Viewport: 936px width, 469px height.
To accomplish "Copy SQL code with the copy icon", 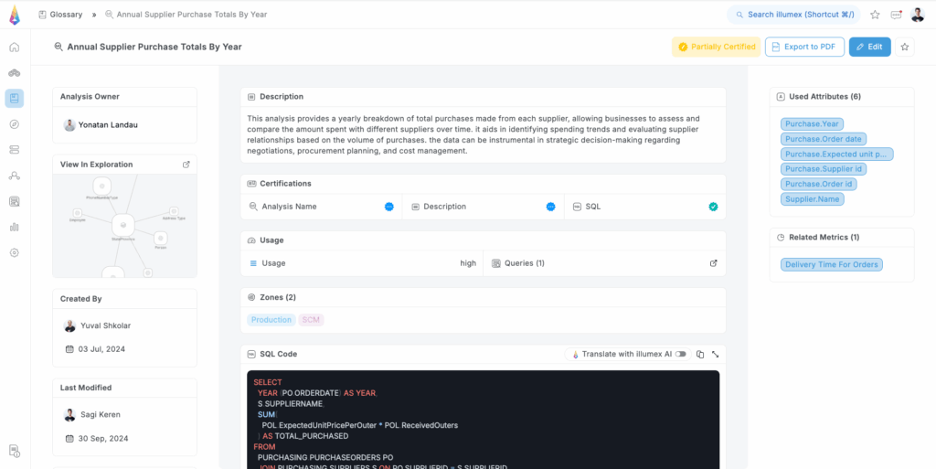I will [x=700, y=354].
